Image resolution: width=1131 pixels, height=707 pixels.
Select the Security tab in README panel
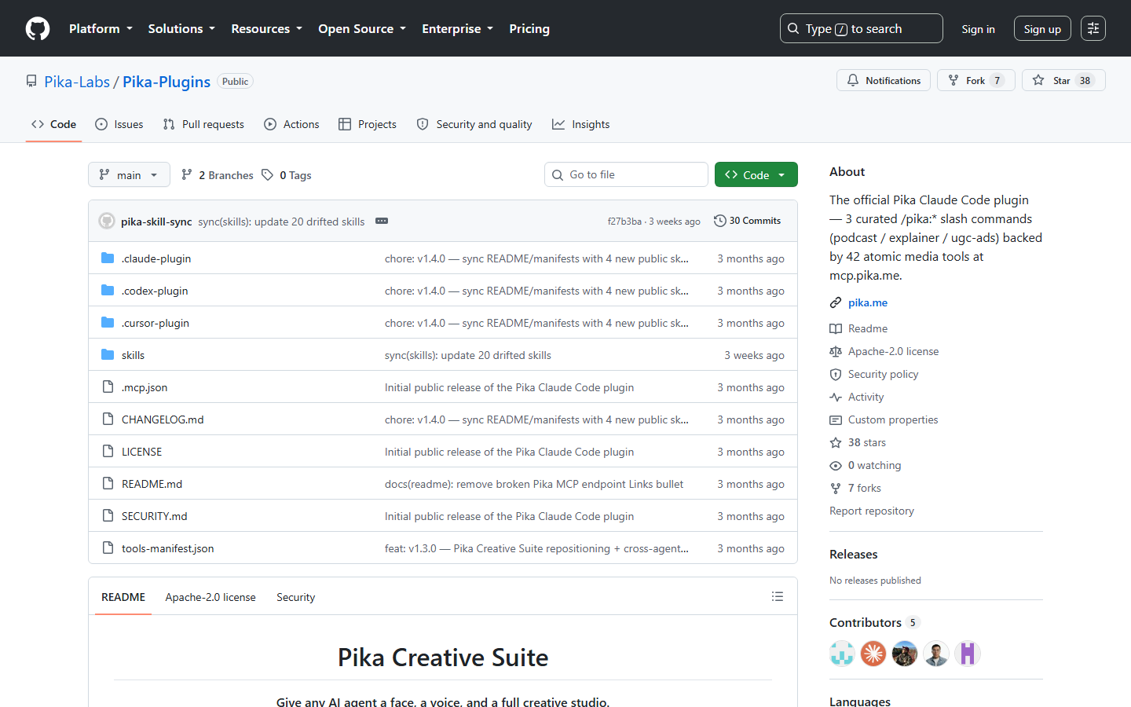pyautogui.click(x=295, y=597)
